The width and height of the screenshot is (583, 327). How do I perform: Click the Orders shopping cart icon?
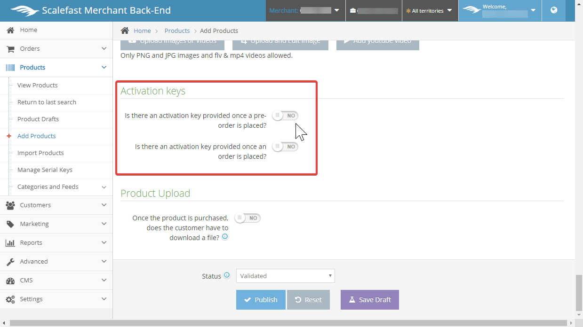pyautogui.click(x=10, y=49)
